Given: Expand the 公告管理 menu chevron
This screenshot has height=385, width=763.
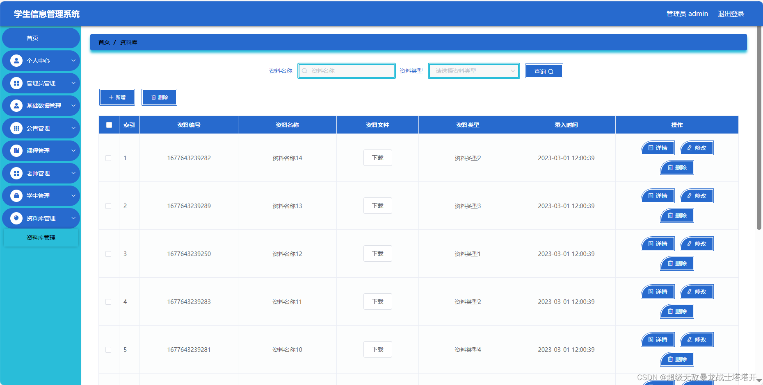Looking at the screenshot, I should pos(73,128).
